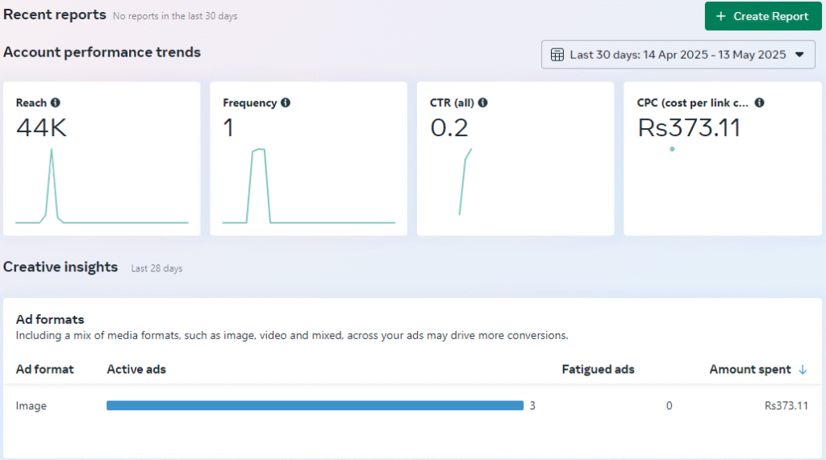Click the CPC trend data point
This screenshot has width=826, height=460.
[x=672, y=149]
